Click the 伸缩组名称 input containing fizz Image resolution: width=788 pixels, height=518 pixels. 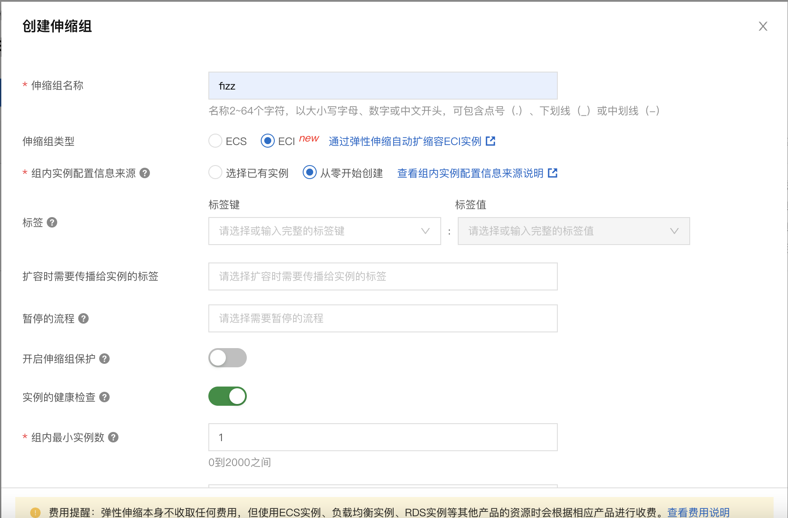[383, 86]
